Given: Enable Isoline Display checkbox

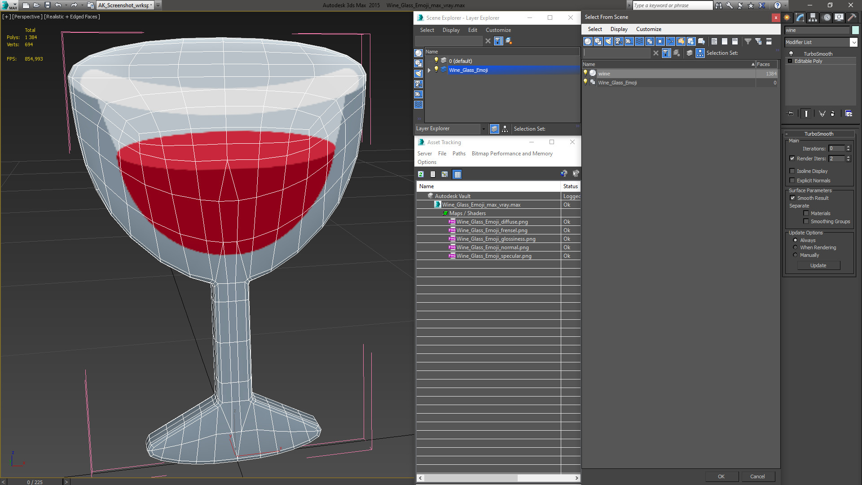Looking at the screenshot, I should pyautogui.click(x=792, y=171).
